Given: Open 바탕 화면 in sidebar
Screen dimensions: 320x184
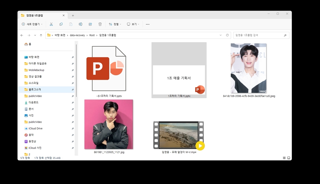Looking at the screenshot, I should pos(32,57).
